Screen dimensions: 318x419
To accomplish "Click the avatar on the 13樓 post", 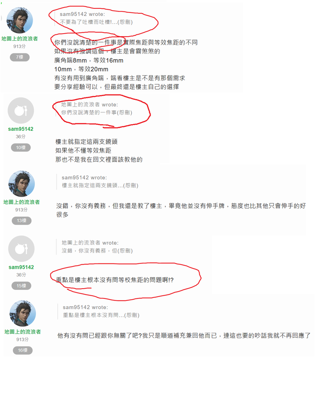I will point(22,184).
